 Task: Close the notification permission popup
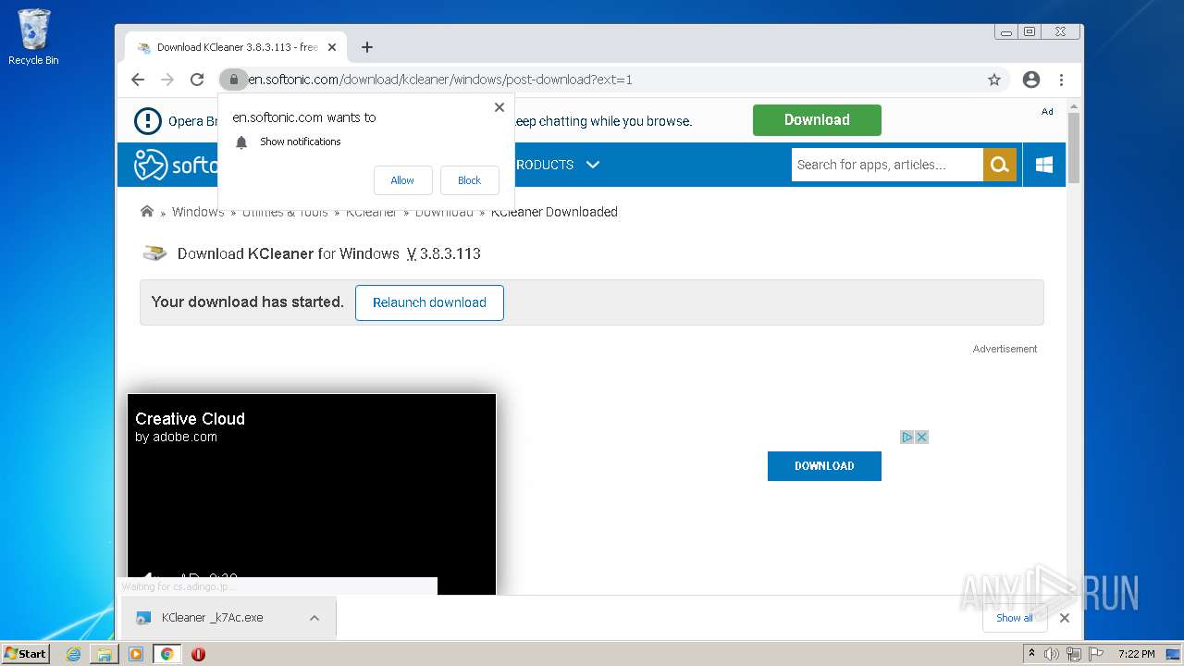[499, 107]
